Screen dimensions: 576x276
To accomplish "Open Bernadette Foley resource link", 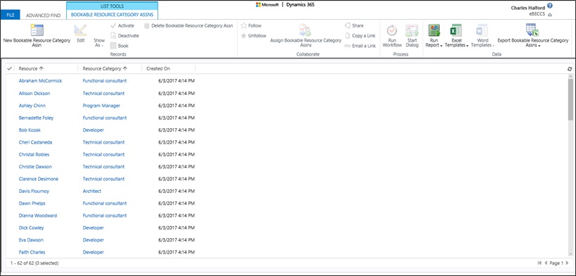I will (36, 118).
